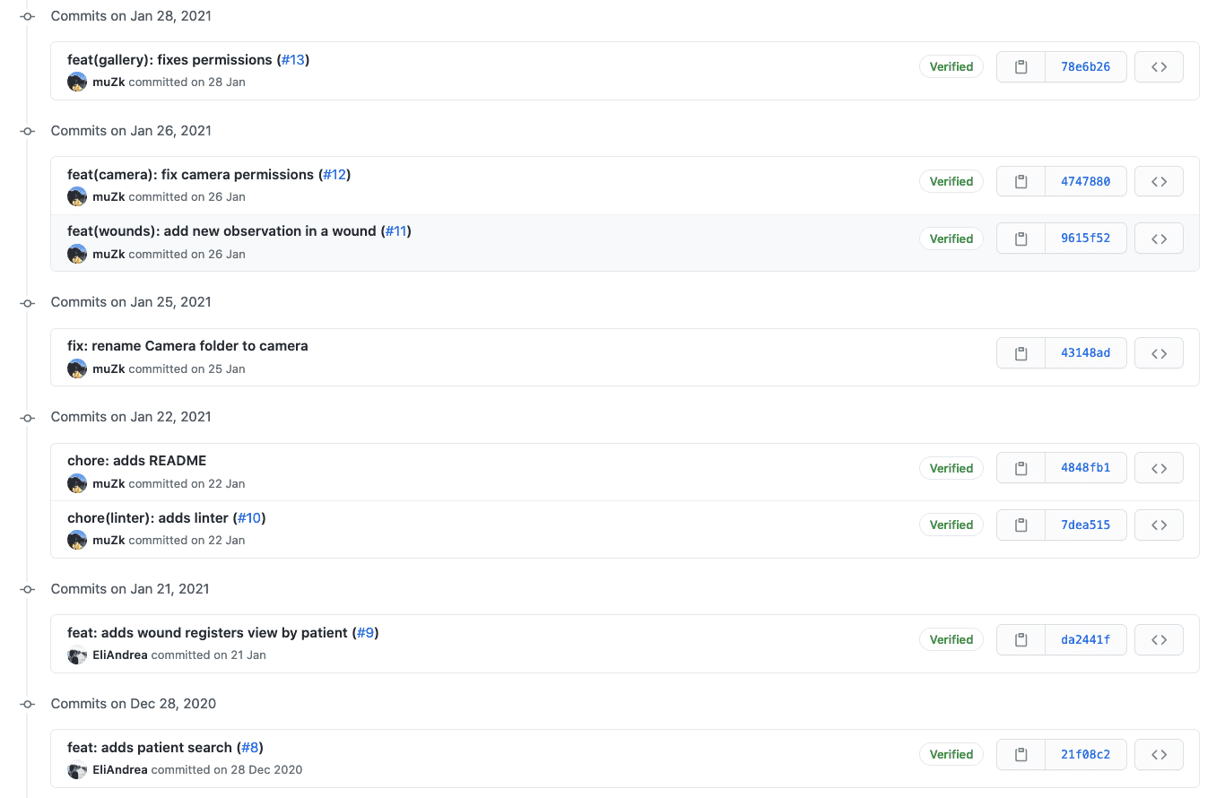Open 'chore: adds README' commit
The width and height of the screenshot is (1216, 798).
136,461
